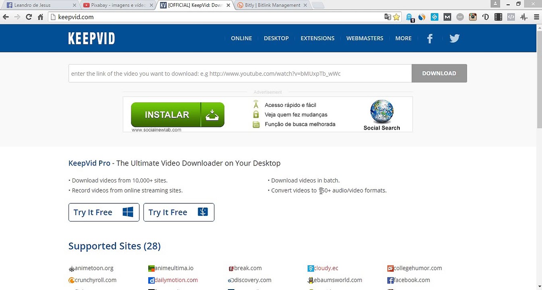The width and height of the screenshot is (542, 290).
Task: Open the film strip extension icon
Action: pyautogui.click(x=498, y=17)
